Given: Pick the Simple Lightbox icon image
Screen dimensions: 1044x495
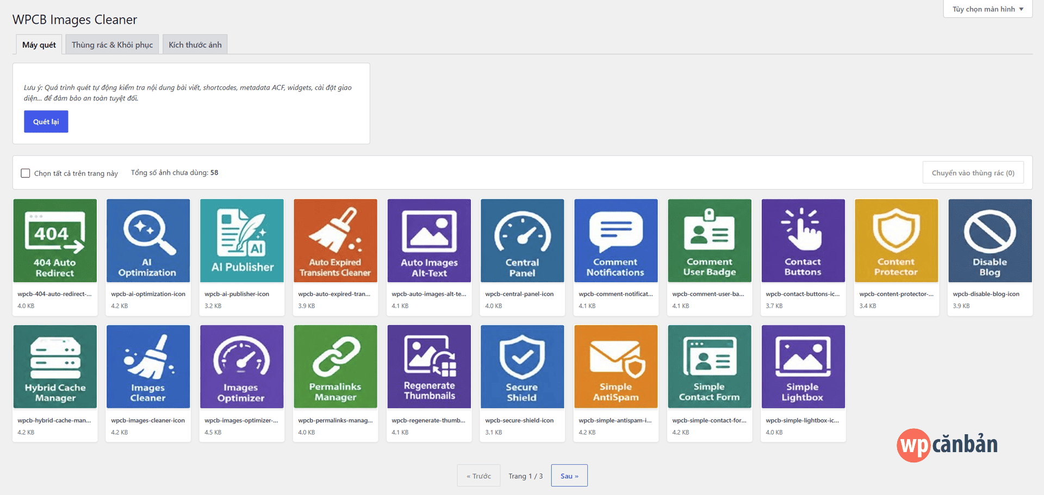Looking at the screenshot, I should (803, 366).
